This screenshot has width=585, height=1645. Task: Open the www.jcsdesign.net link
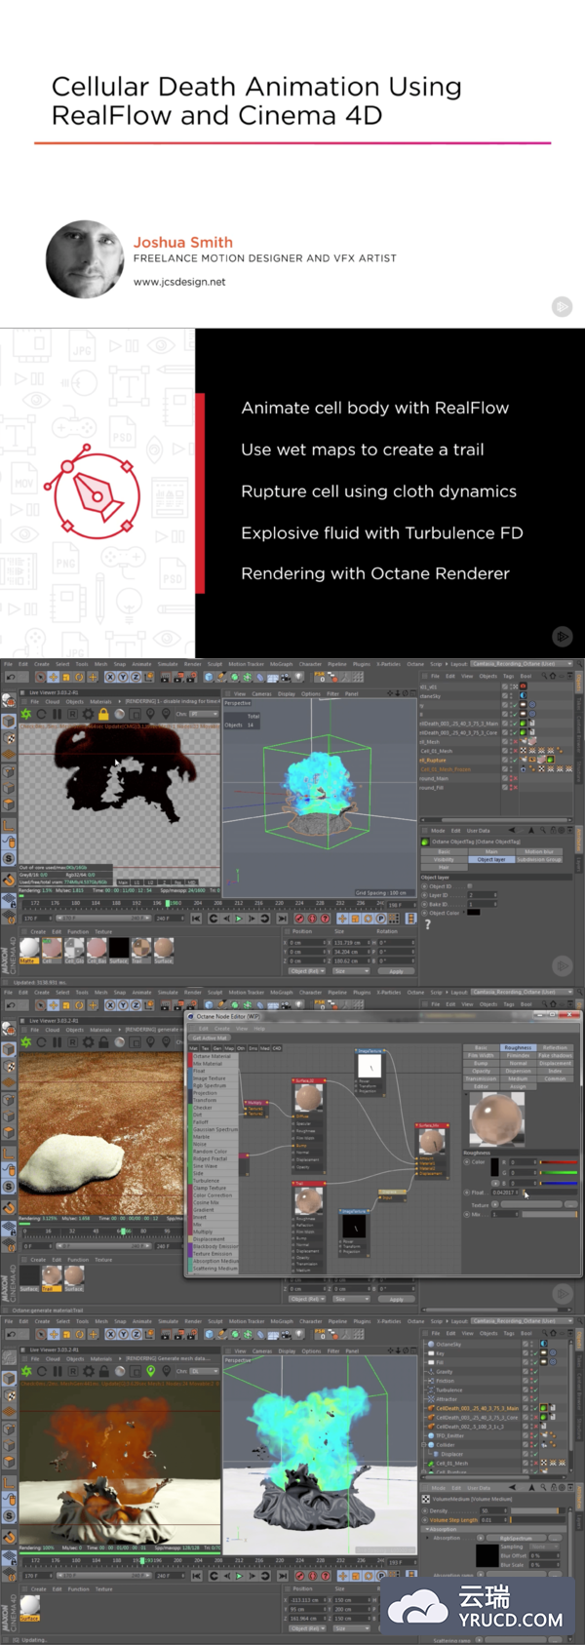point(179,282)
